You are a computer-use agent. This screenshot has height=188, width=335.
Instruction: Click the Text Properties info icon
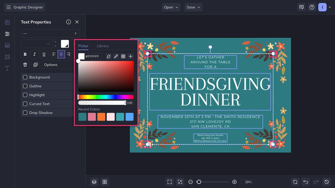[x=68, y=22]
